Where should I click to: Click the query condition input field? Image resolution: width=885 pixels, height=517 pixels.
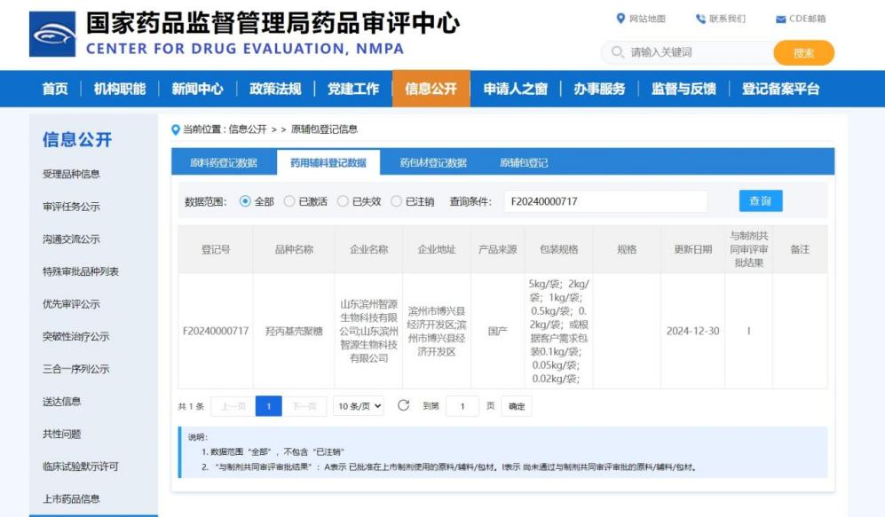[x=605, y=201]
